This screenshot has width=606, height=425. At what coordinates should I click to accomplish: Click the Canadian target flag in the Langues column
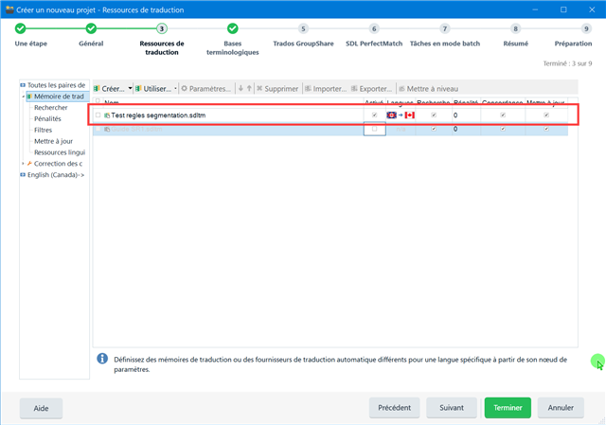pyautogui.click(x=410, y=115)
